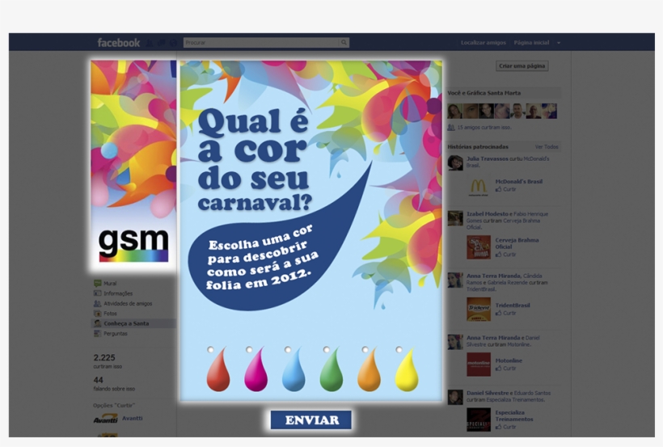Viewport: 663px width, 447px height.
Task: Click the Facebook logo in header
Action: click(118, 43)
